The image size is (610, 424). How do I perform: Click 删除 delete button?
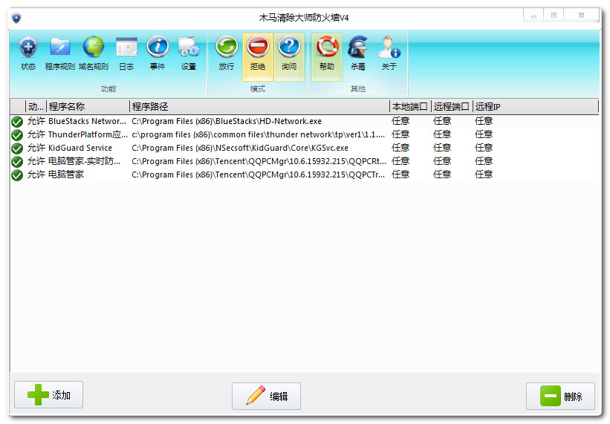(x=560, y=396)
